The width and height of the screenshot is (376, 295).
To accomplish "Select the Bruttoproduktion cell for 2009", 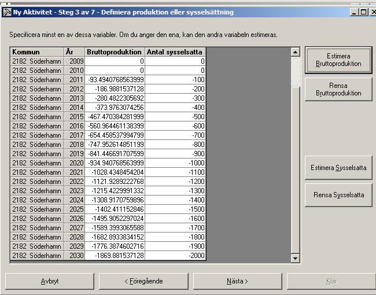I will tap(115, 61).
